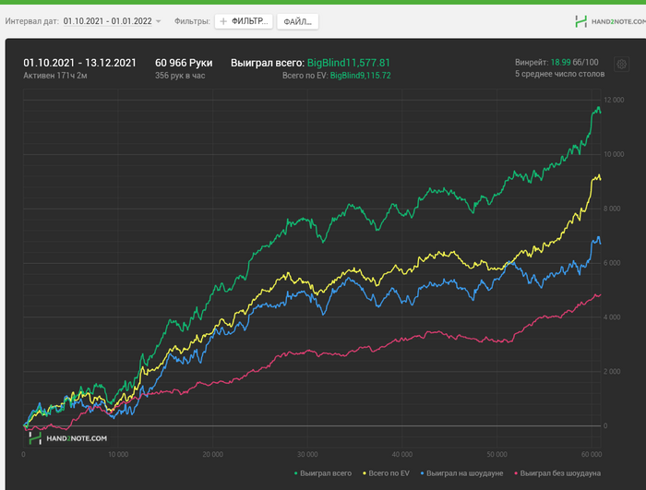Click the ФИЛЬТР... button

pyautogui.click(x=244, y=21)
